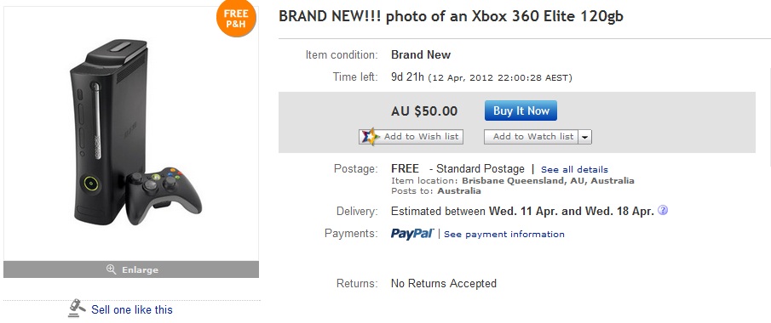Click the Enlarge bar under the photo

pos(131,269)
